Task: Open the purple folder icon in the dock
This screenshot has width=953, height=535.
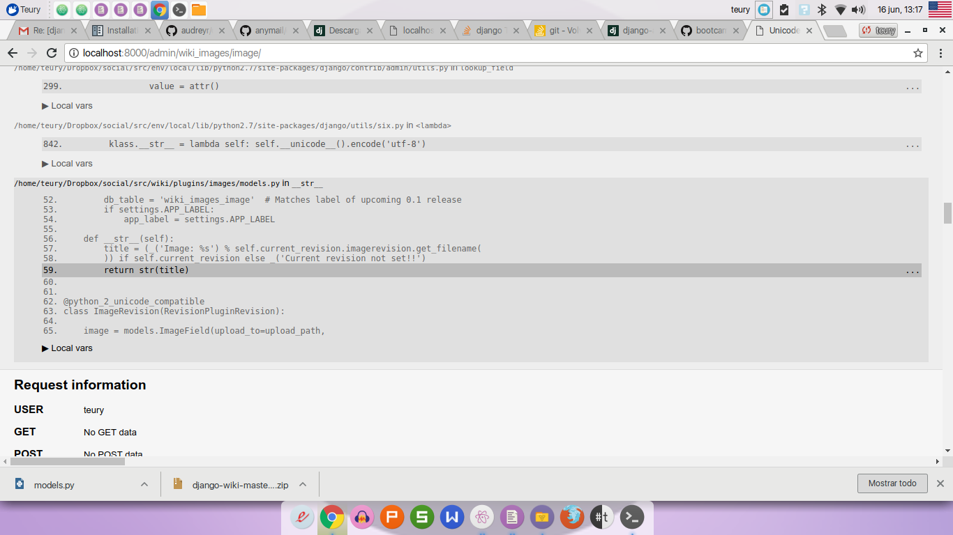Action: click(543, 517)
